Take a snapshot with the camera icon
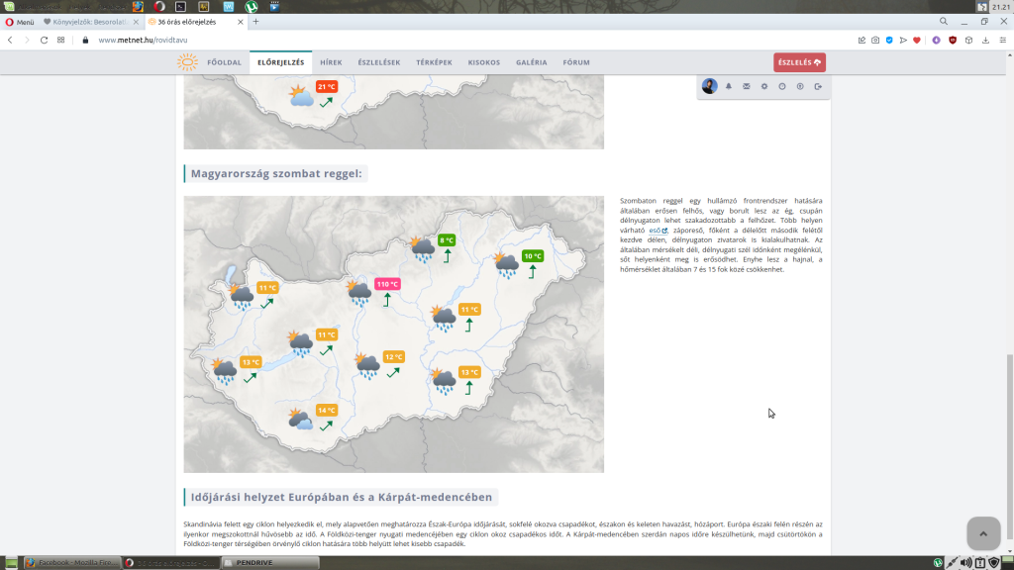The width and height of the screenshot is (1014, 570). click(x=875, y=40)
